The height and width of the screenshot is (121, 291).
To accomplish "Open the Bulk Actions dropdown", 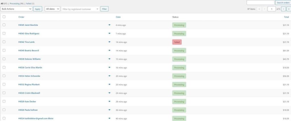I will 16,9.
